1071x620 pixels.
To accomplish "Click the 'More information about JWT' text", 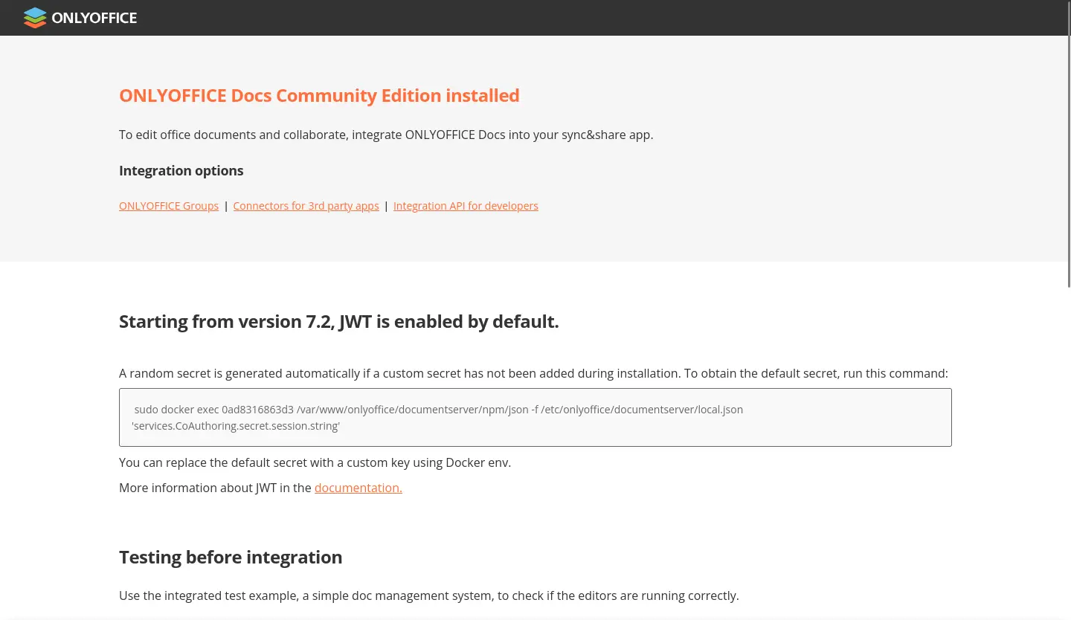I will pyautogui.click(x=215, y=488).
